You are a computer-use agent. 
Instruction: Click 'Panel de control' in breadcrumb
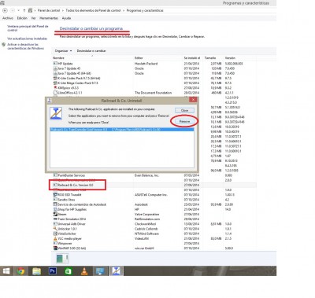tap(49, 10)
